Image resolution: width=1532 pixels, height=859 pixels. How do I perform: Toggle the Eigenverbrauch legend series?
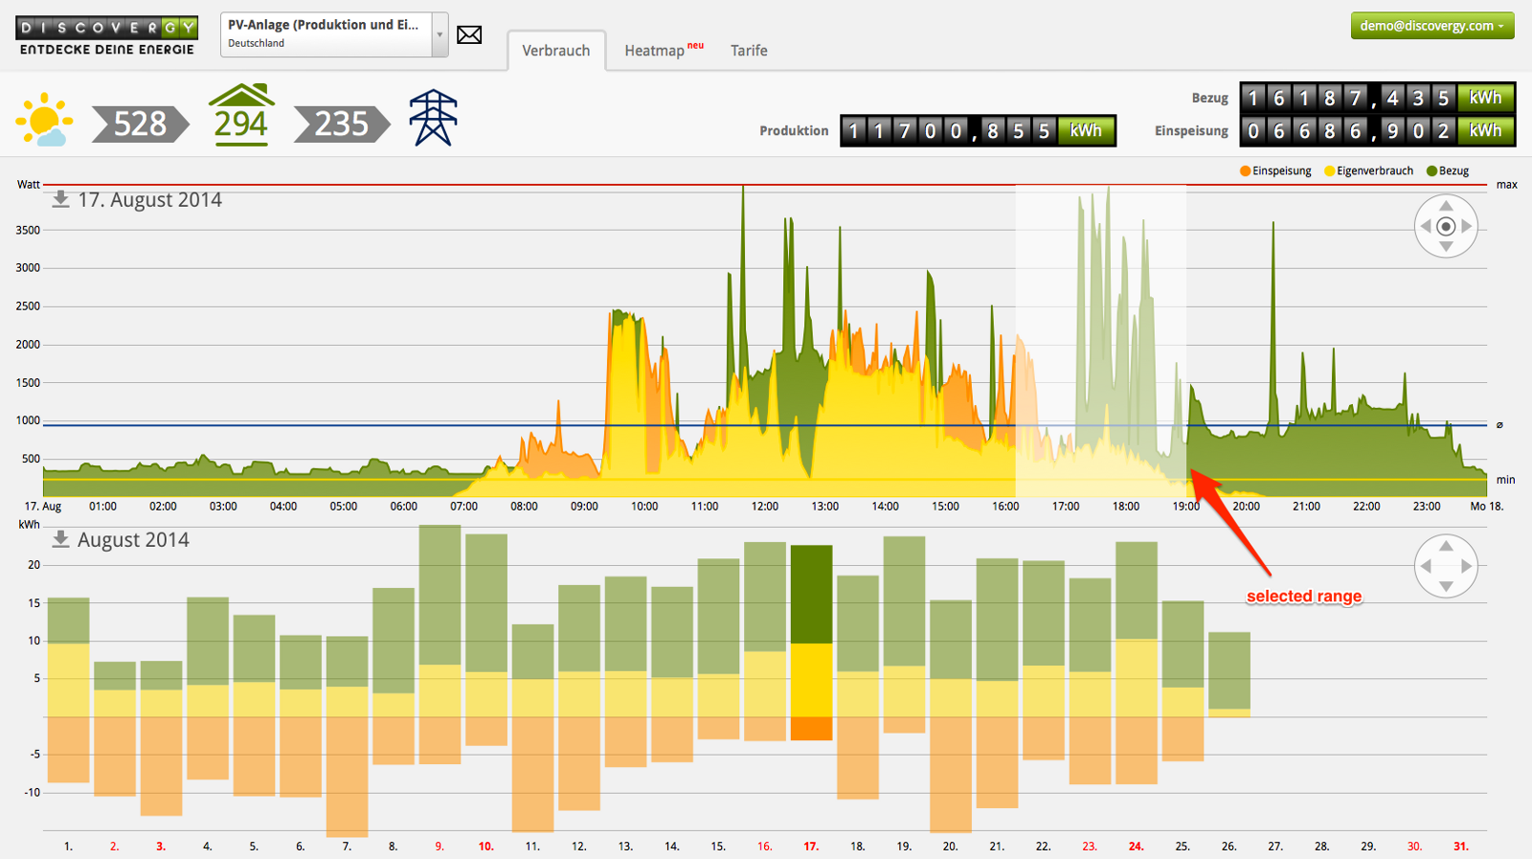click(1368, 171)
